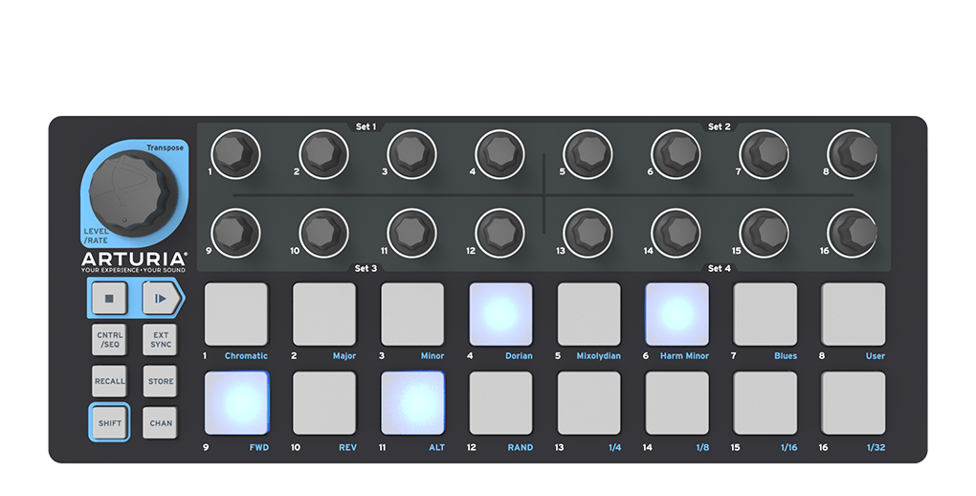Click encoder knob 12

tap(499, 233)
